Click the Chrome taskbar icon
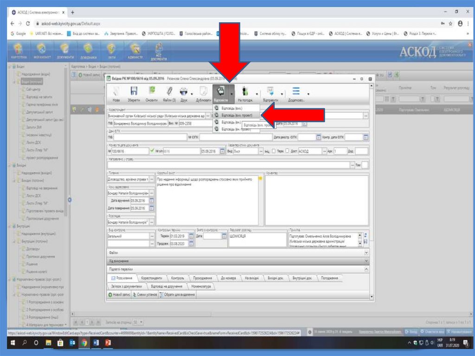The height and width of the screenshot is (356, 475). coord(84,343)
